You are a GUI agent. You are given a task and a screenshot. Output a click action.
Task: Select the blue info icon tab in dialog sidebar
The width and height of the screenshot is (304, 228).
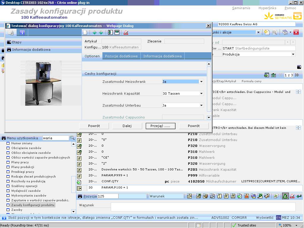coord(22,32)
